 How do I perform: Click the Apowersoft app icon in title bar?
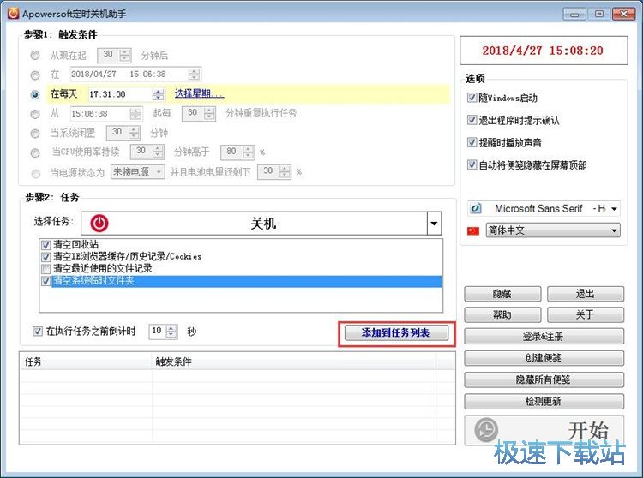click(x=13, y=13)
